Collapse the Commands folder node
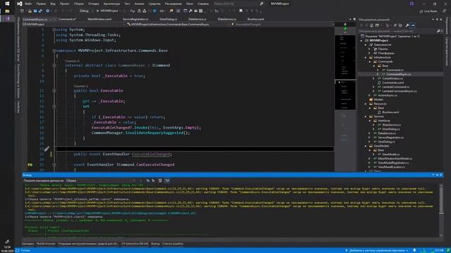Screen dimensions: 451x253 tap(369, 62)
